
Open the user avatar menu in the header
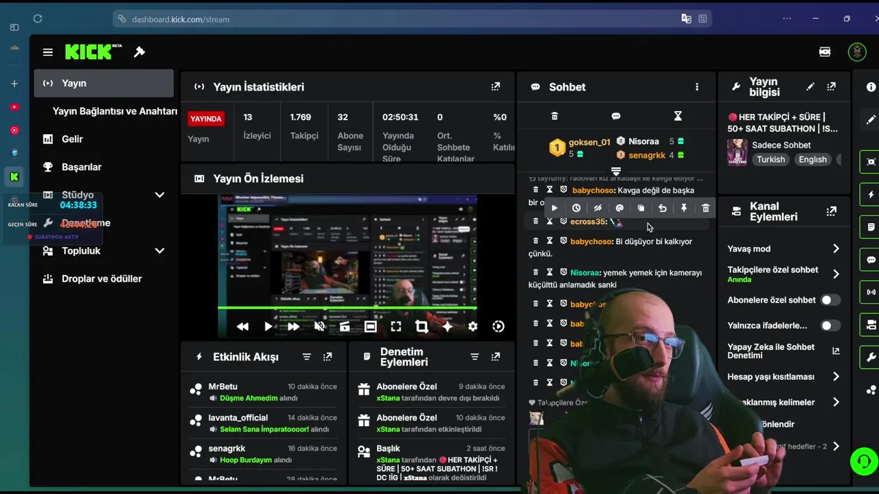(x=857, y=51)
